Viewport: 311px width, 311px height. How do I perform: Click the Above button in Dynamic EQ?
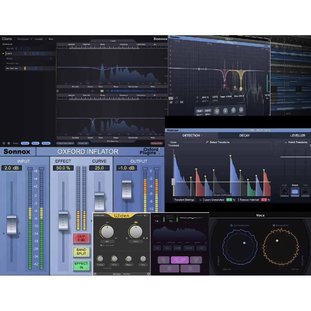click(208, 110)
